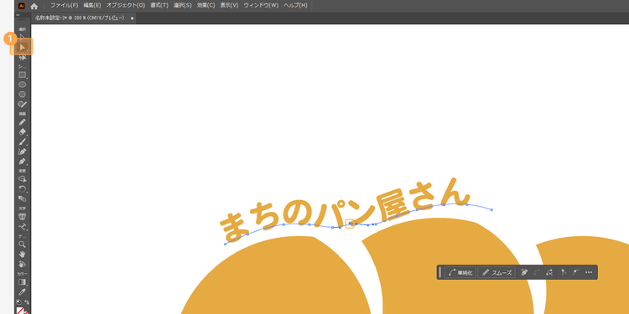Open the ウィンドウ(W) menu
Screen dimensions: 629x314
[x=261, y=6]
